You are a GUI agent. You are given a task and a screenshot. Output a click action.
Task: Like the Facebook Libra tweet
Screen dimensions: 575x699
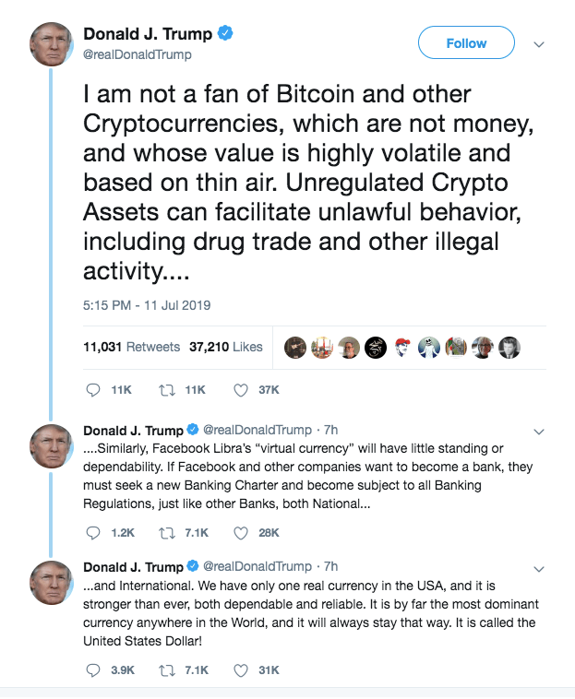click(x=241, y=532)
